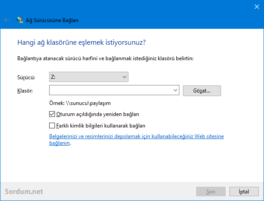Click the Son finish button
Screen dimensions: 264x201
tap(211, 191)
